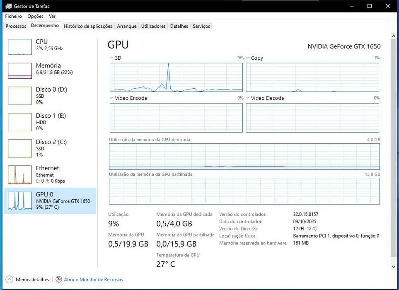Image resolution: width=399 pixels, height=290 pixels.
Task: Open the Disco 1 (E:) graph thumbnail
Action: pyautogui.click(x=20, y=122)
